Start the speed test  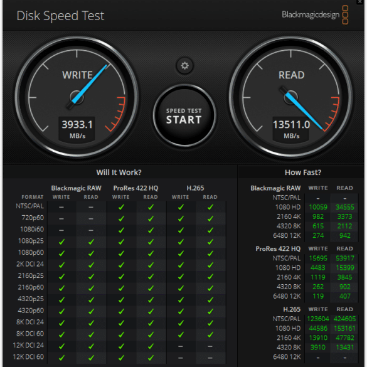point(184,115)
